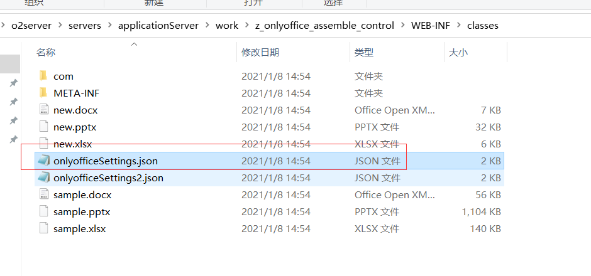591x276 pixels.
Task: Click the META-INF folder icon
Action: [x=43, y=93]
